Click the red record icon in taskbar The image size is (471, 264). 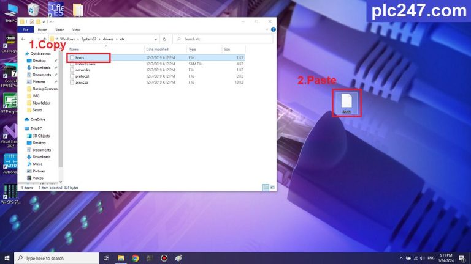pos(164,258)
